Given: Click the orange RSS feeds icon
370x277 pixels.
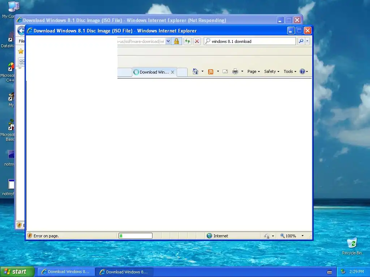Looking at the screenshot, I should pyautogui.click(x=211, y=72).
